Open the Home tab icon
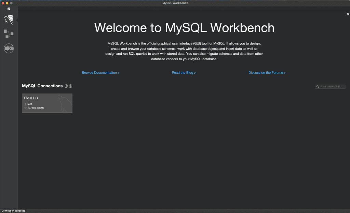This screenshot has width=350, height=213. pyautogui.click(x=9, y=9)
